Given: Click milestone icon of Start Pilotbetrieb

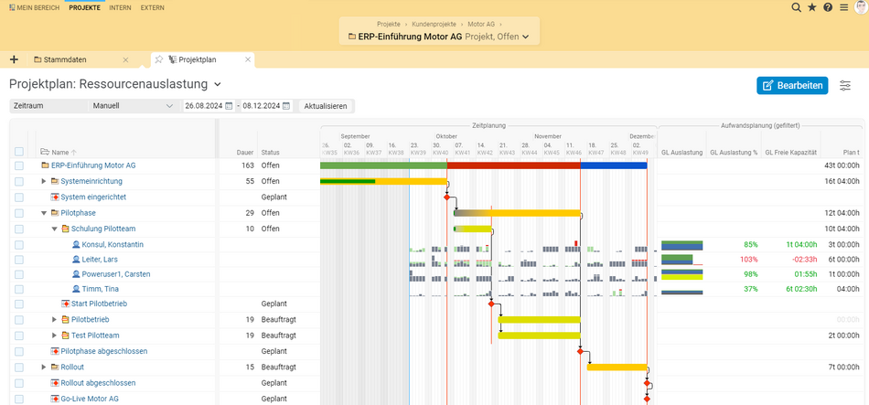Looking at the screenshot, I should coord(65,304).
